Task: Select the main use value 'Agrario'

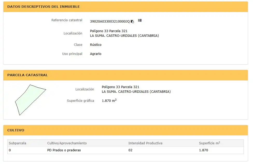Action: [96, 54]
